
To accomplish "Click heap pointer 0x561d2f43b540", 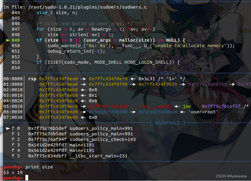I will pyautogui.click(x=108, y=112).
